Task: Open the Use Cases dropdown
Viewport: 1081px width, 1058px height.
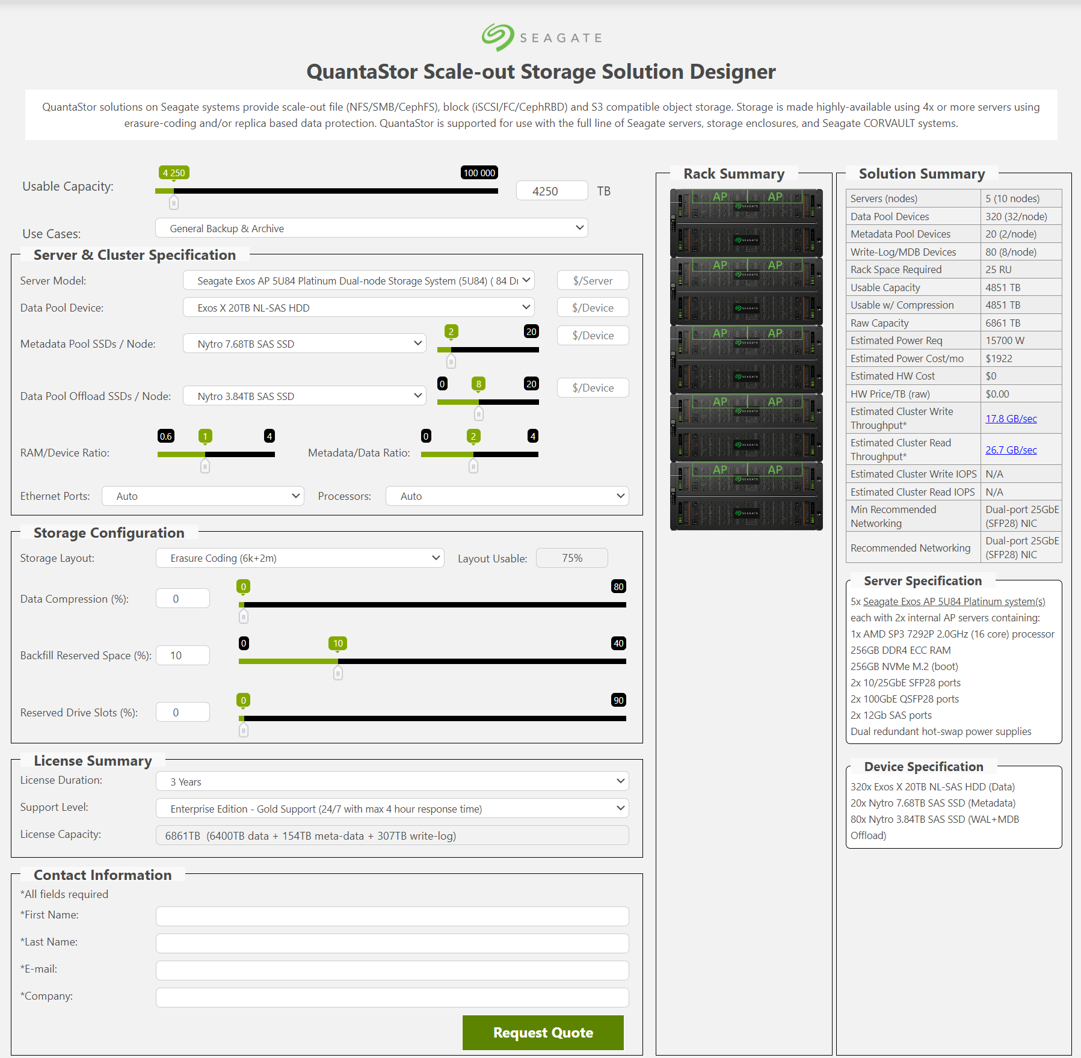Action: coord(371,228)
